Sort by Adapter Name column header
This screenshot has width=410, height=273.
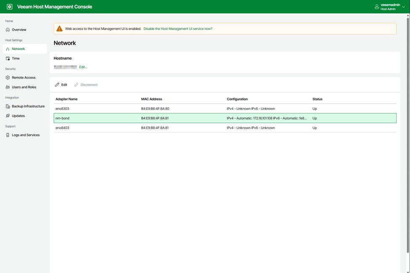pos(66,99)
